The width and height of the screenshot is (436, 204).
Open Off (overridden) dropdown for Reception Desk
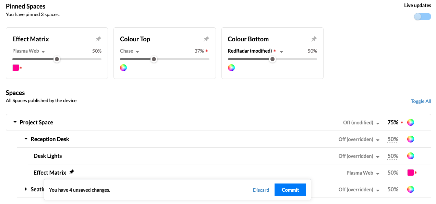[359, 139]
